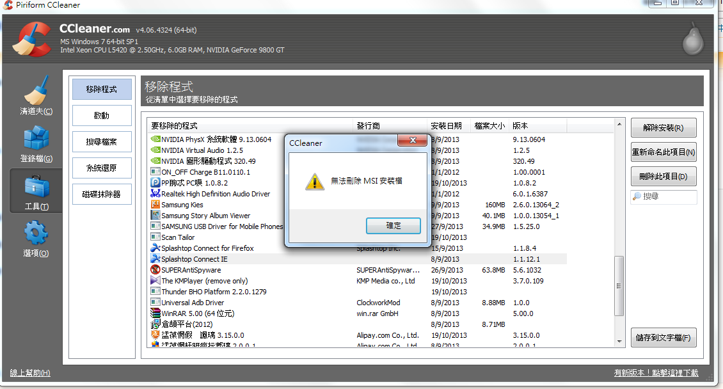
Task: Open the Tools section toolbox icon
Action: [x=36, y=187]
